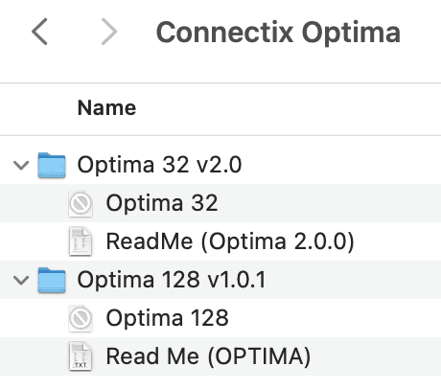The image size is (441, 389).
Task: Collapse the Optima 128 v1.0.1 folder
Action: tap(21, 280)
